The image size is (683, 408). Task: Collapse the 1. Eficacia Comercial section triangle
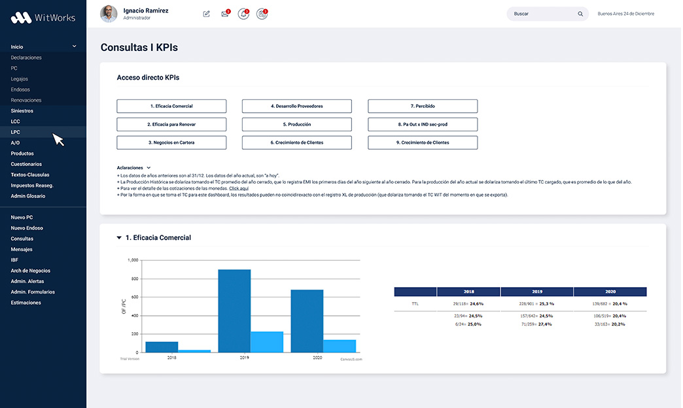(119, 238)
